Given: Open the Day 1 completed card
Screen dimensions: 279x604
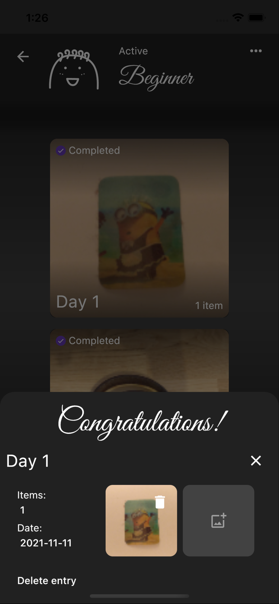Looking at the screenshot, I should (x=139, y=228).
